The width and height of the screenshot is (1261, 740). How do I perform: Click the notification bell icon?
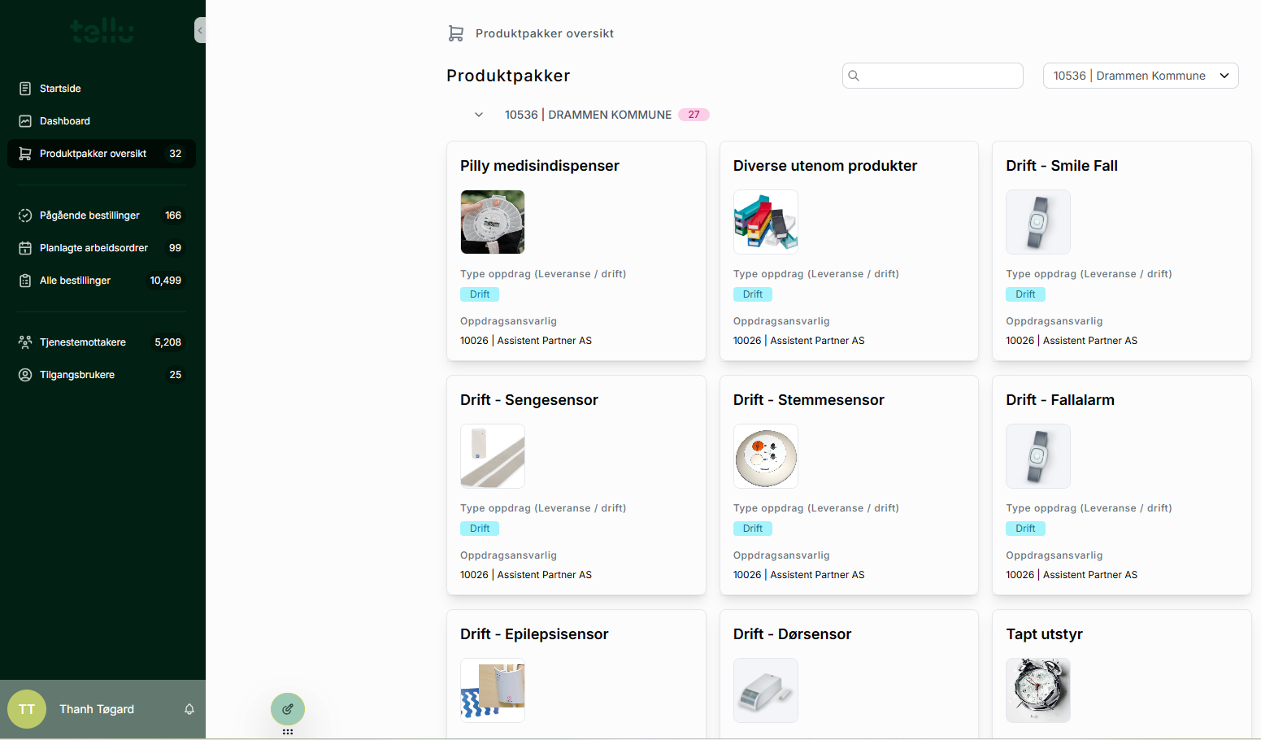point(189,709)
